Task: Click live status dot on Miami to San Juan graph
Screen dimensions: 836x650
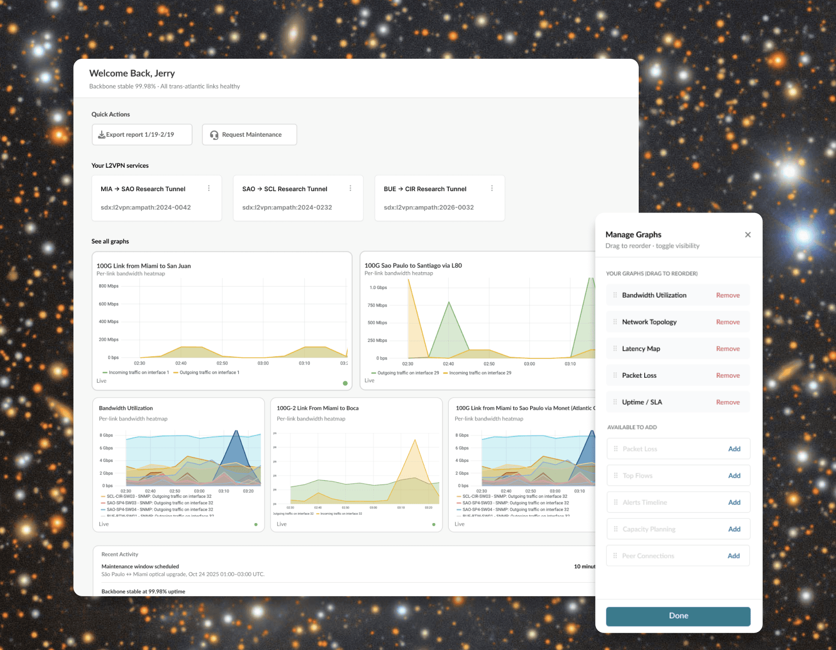Action: pos(345,383)
